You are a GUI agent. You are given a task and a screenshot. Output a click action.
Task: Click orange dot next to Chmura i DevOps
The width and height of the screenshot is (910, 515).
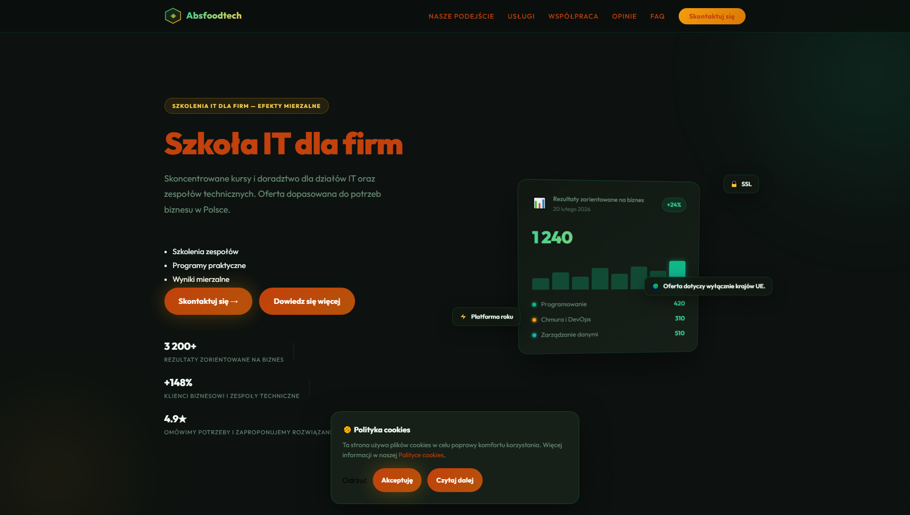534,320
